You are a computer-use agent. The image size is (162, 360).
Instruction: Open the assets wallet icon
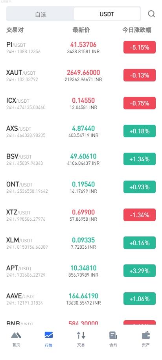pos(146,336)
